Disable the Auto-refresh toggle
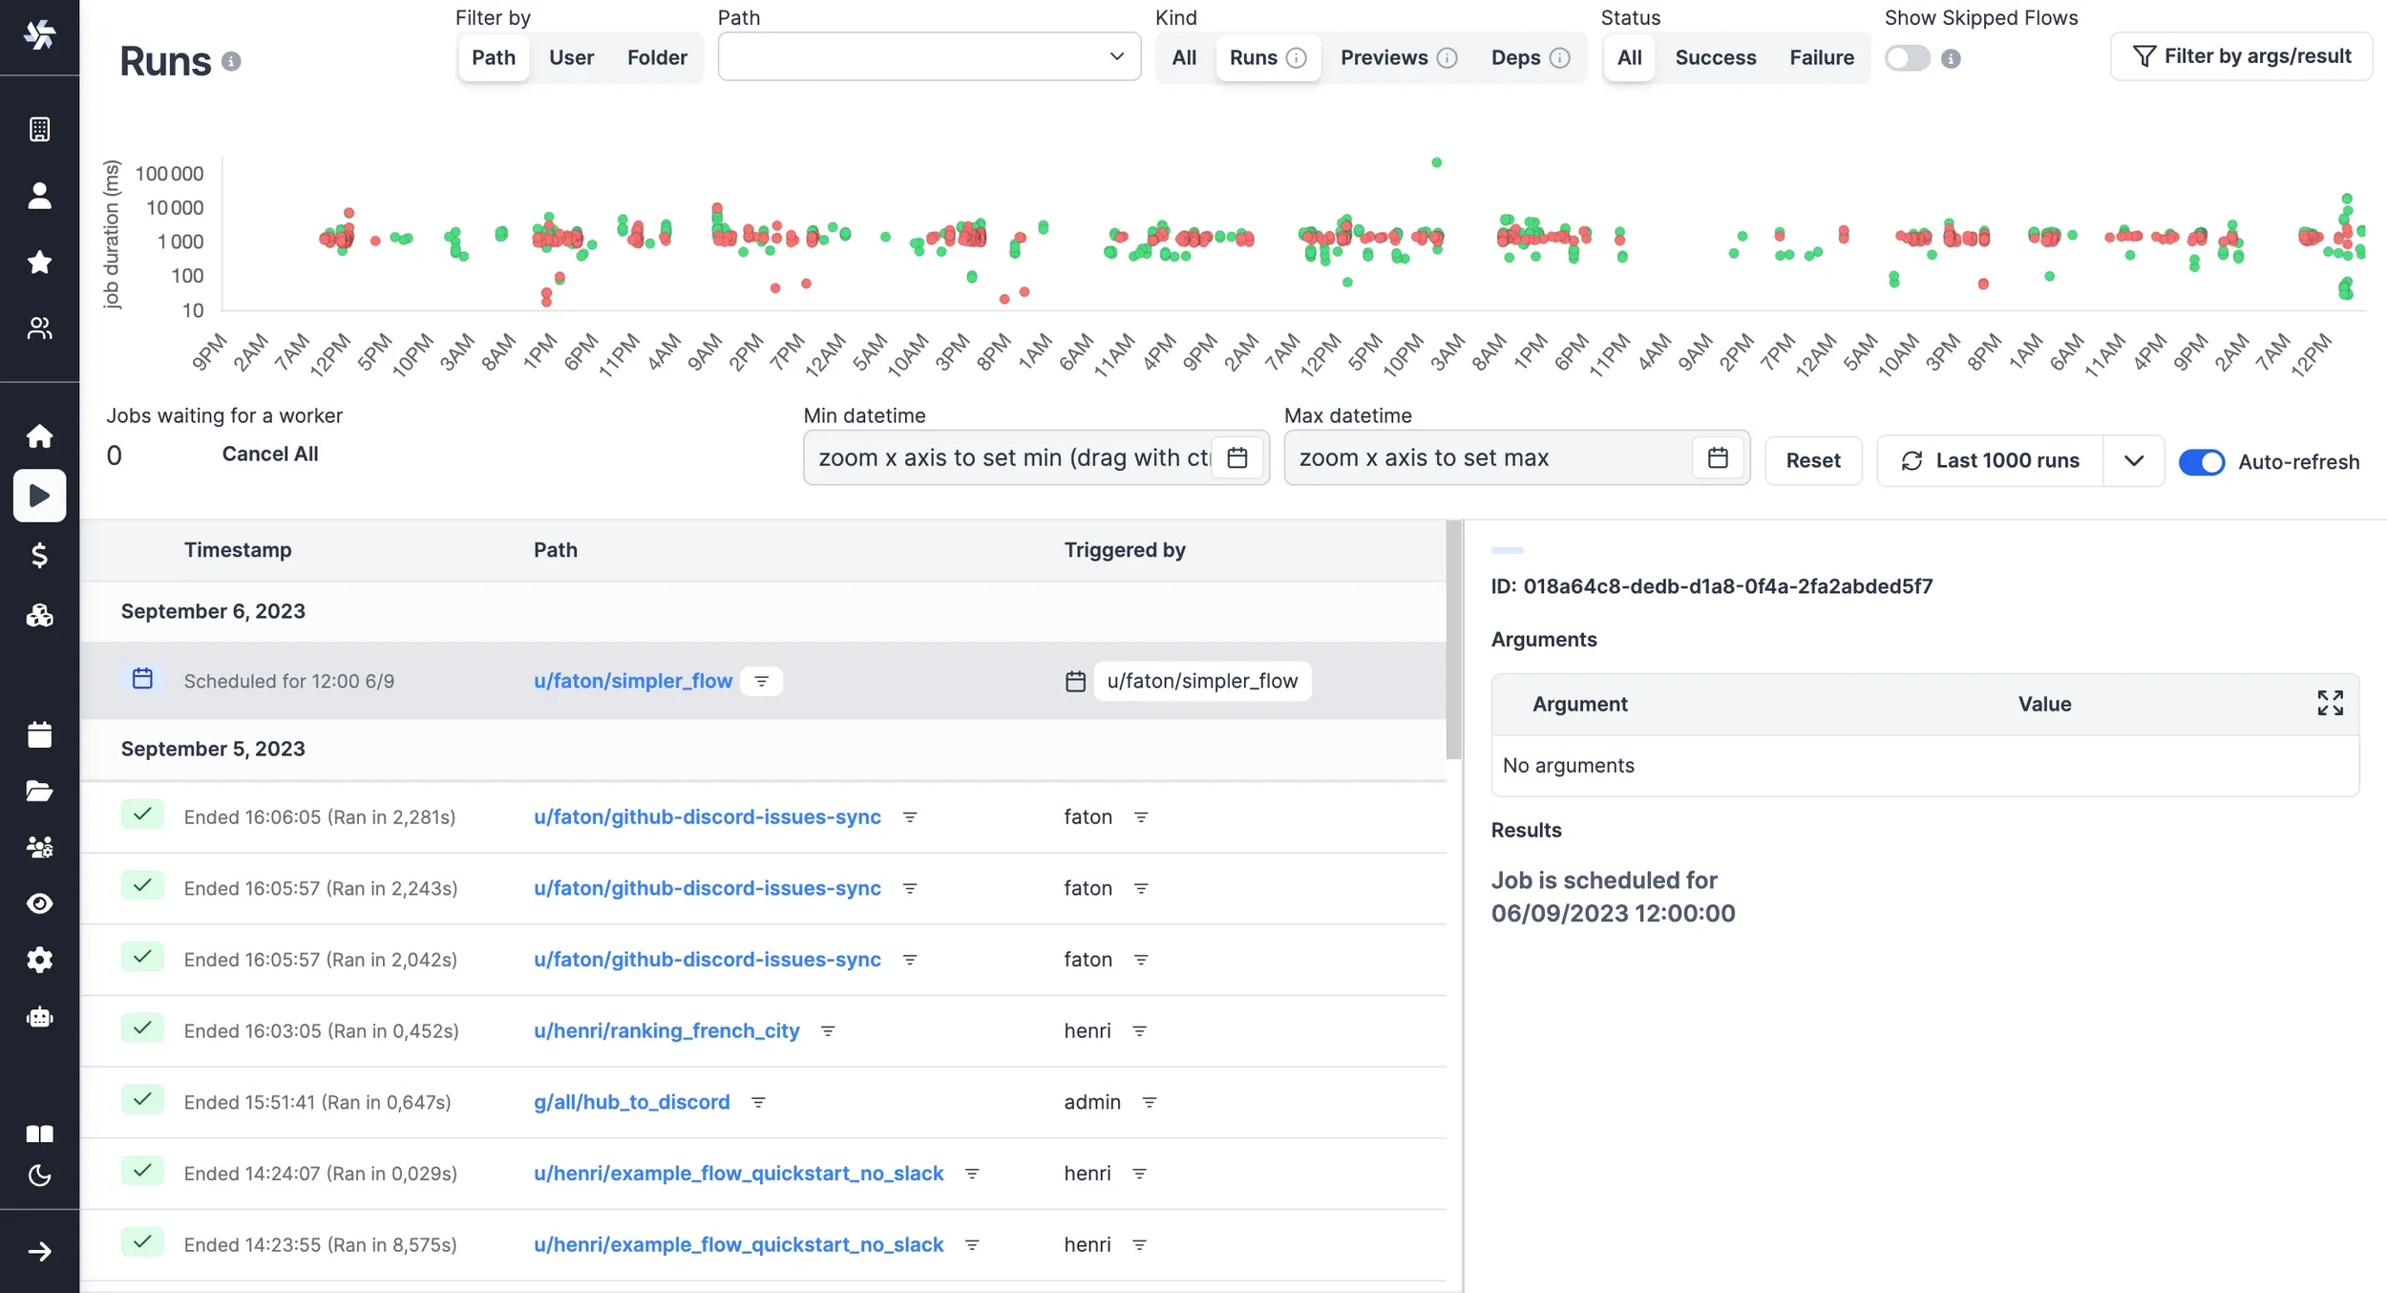This screenshot has height=1293, width=2387. (2201, 462)
